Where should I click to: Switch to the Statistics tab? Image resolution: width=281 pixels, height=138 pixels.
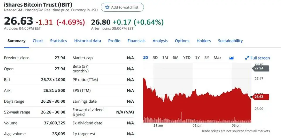[x=59, y=41]
